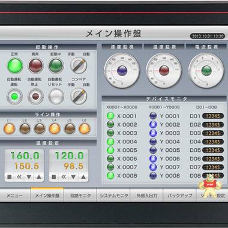The width and height of the screenshot is (228, 228).
Task: Click the X 0006 lamp
Action: coord(110,158)
